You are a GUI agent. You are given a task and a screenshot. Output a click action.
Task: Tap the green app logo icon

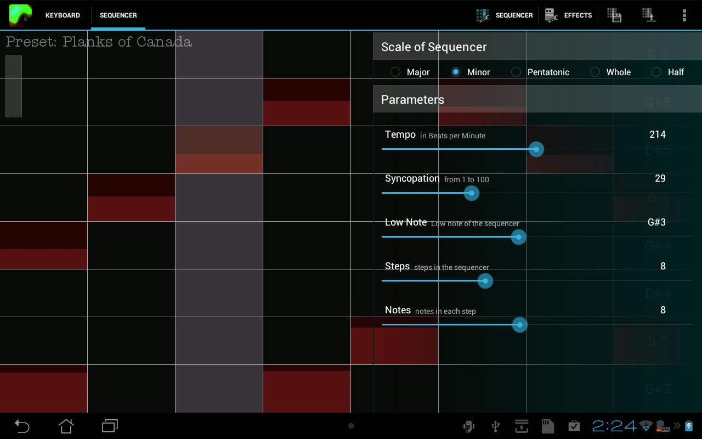click(20, 15)
